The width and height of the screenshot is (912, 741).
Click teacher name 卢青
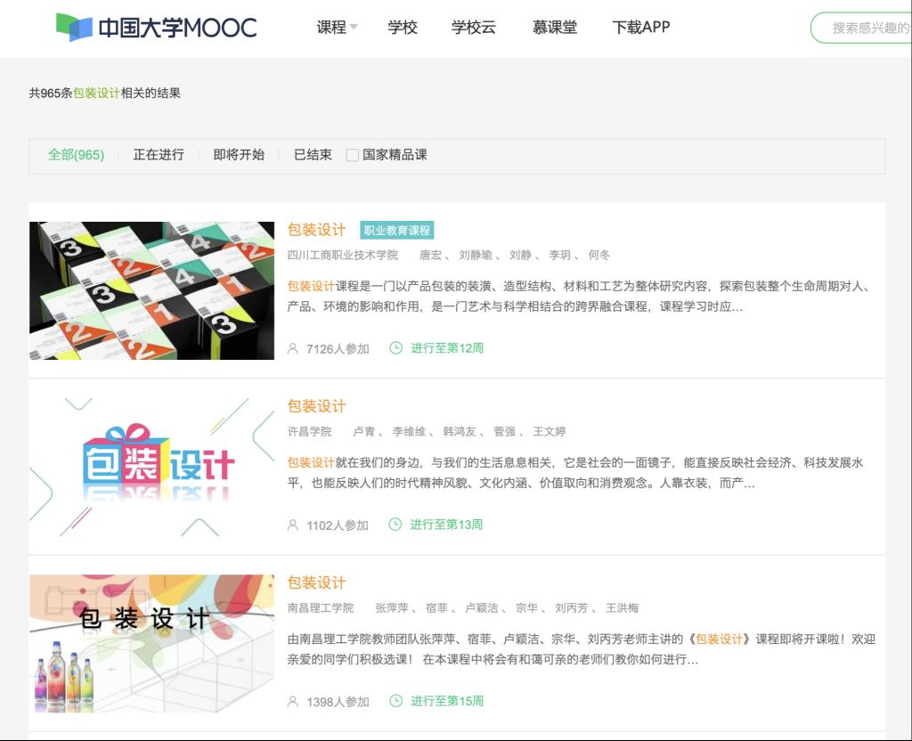click(364, 432)
